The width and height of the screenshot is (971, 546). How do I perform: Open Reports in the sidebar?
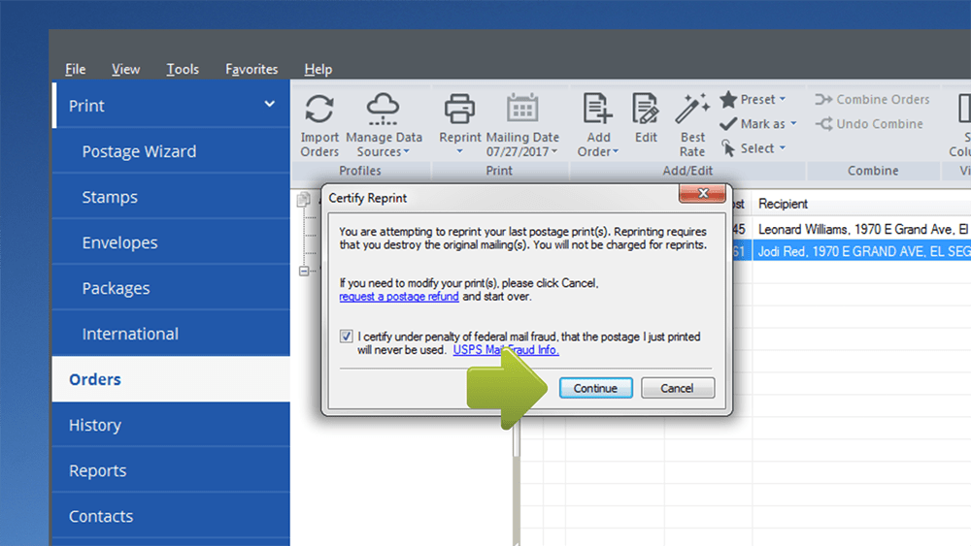(x=171, y=470)
